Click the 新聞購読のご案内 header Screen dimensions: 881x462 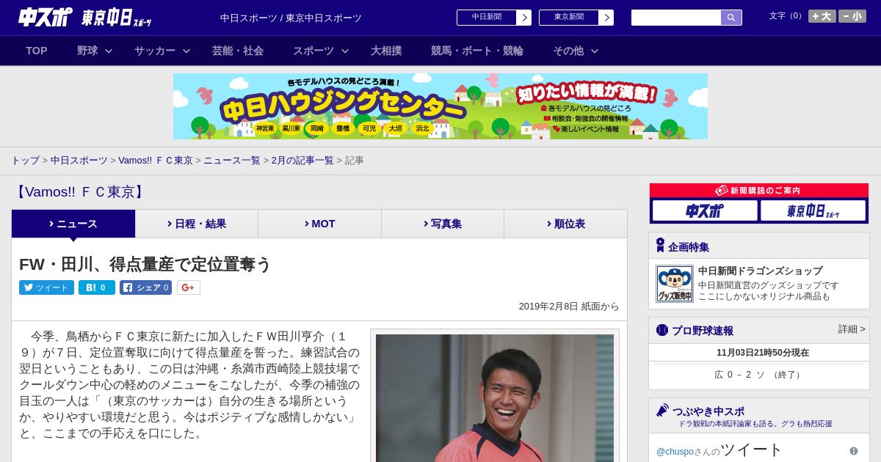pos(758,190)
